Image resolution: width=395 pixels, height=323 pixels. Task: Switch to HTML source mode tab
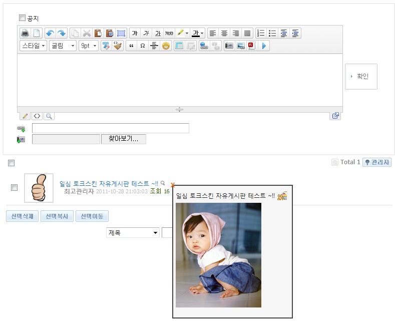[x=37, y=116]
